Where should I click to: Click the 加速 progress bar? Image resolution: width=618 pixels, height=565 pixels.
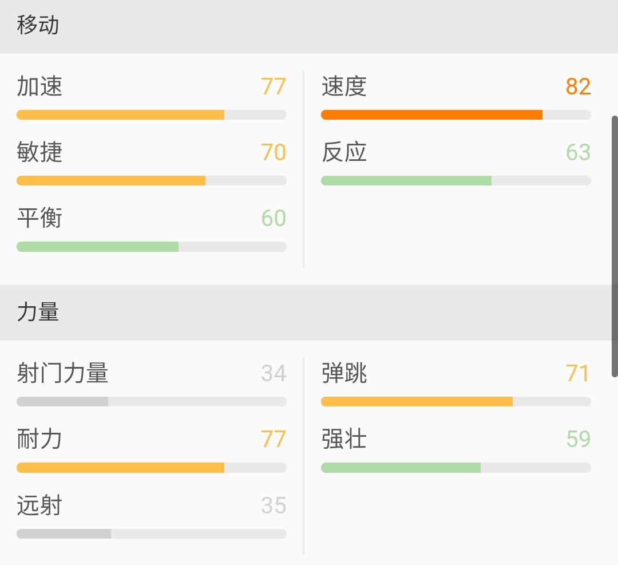(152, 114)
